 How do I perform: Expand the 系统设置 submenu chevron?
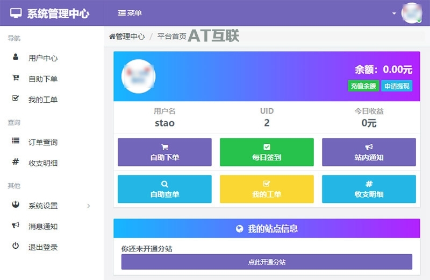(89, 206)
